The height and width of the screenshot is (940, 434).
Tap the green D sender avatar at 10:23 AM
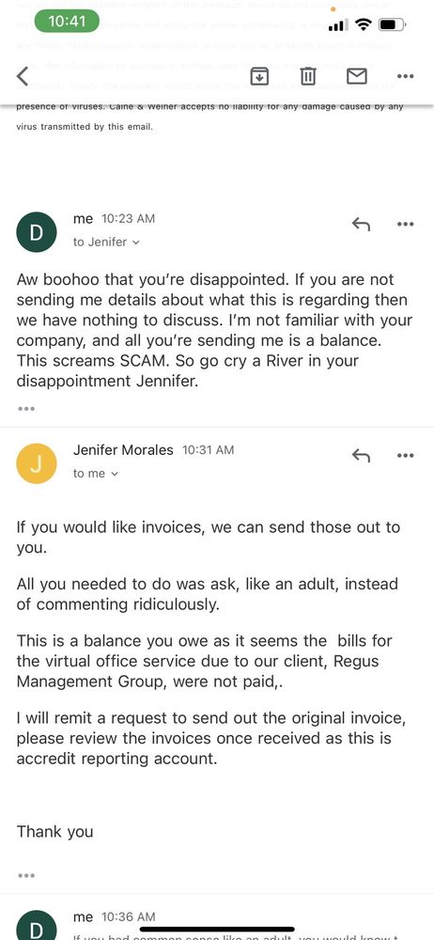pyautogui.click(x=37, y=232)
